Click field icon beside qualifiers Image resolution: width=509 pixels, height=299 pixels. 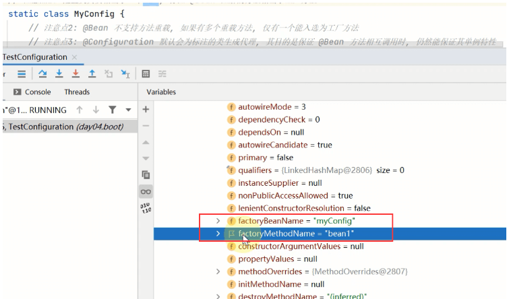(x=231, y=170)
